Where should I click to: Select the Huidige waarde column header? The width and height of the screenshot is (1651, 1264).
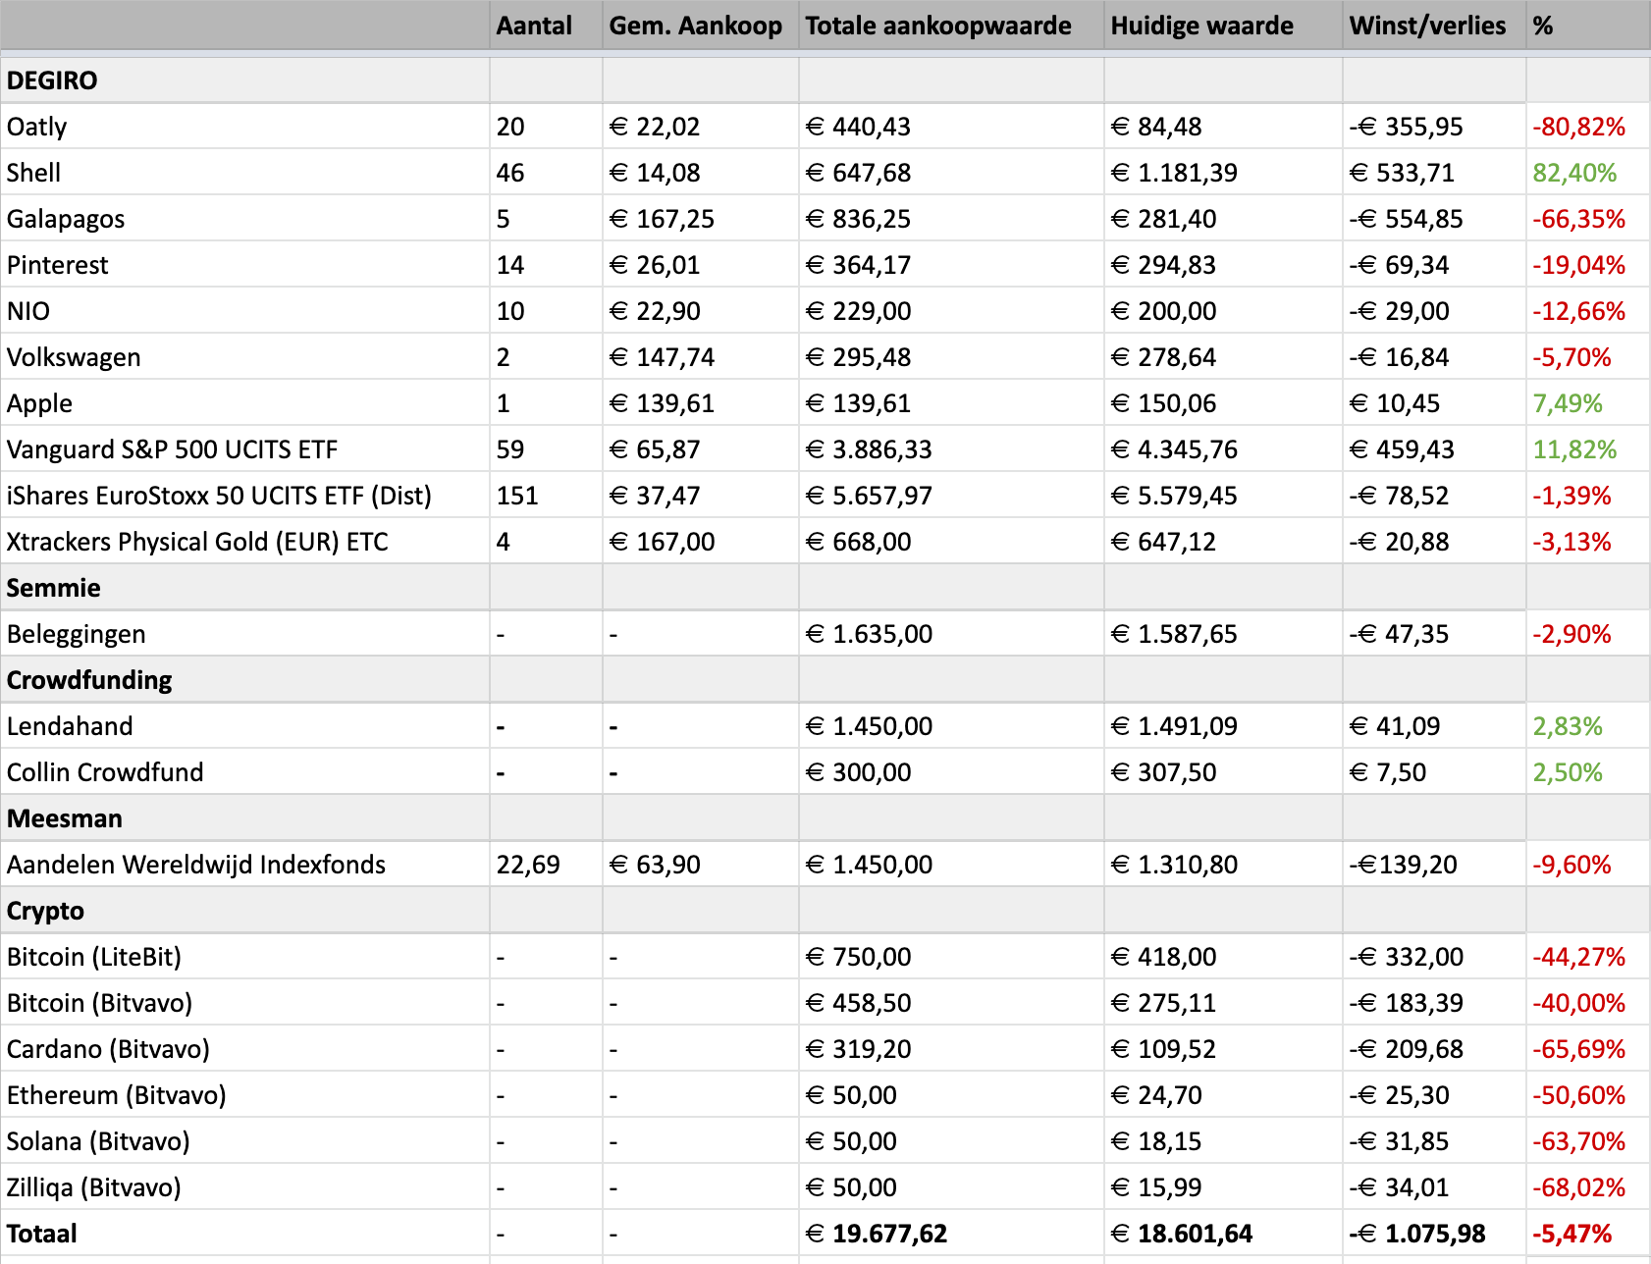tap(1223, 26)
